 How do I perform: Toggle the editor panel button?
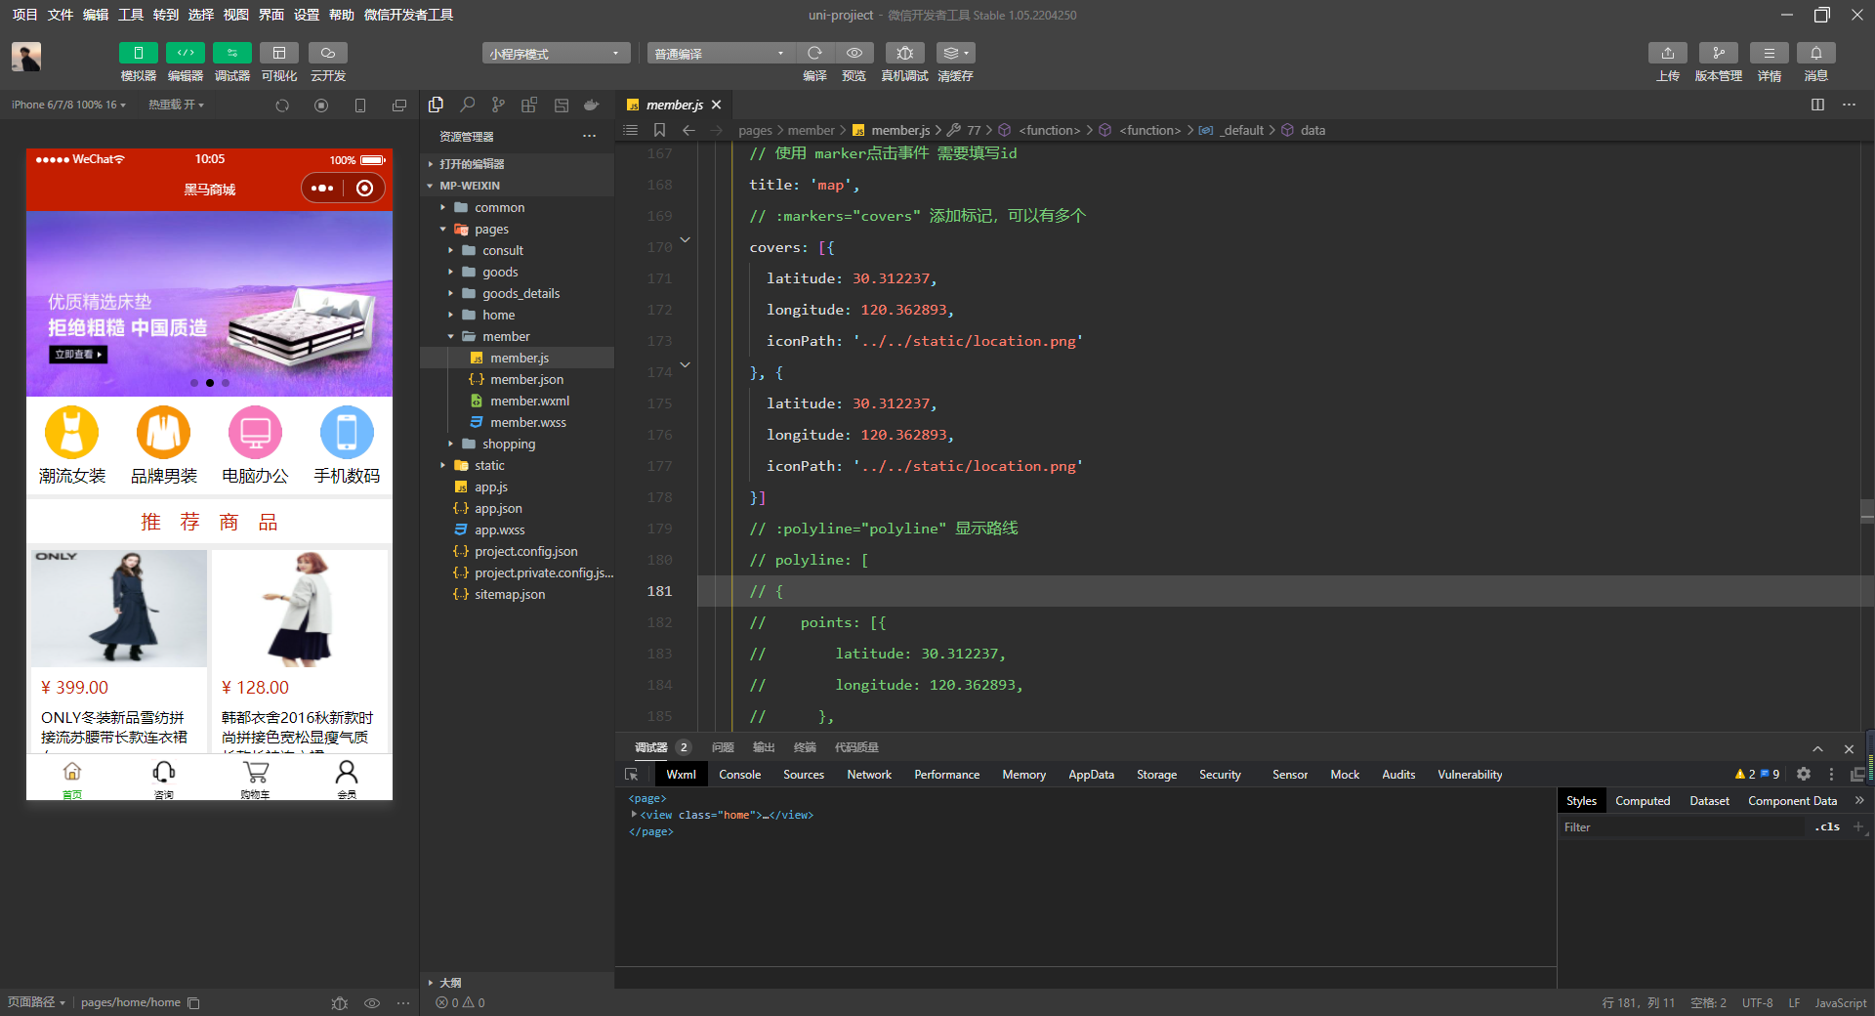186,53
